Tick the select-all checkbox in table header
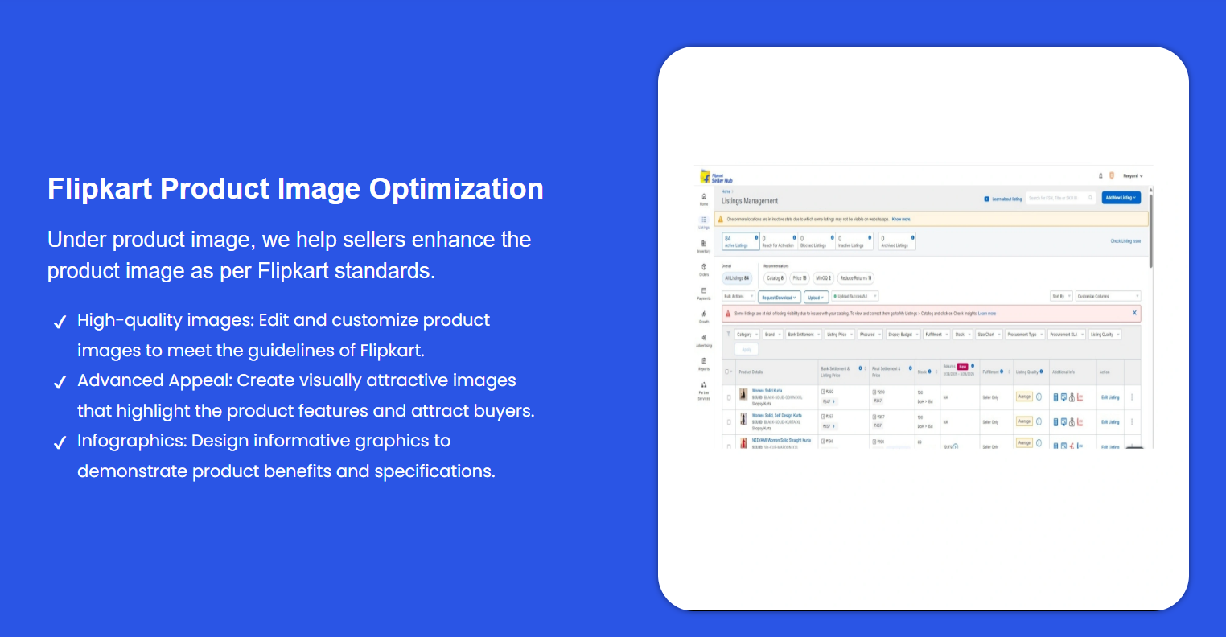This screenshot has height=637, width=1226. [728, 372]
